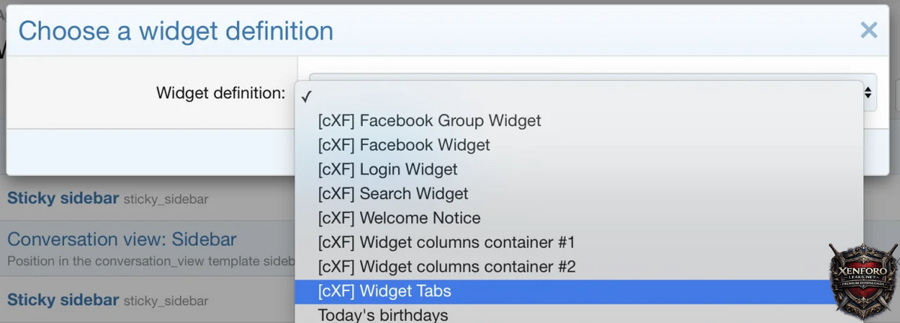Select the highlighted [cXF] Widget Tabs option

coord(384,291)
